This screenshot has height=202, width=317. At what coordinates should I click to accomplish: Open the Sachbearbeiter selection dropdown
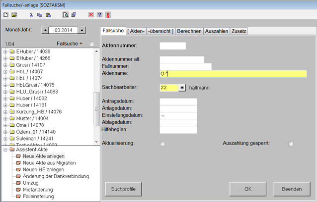tap(182, 88)
